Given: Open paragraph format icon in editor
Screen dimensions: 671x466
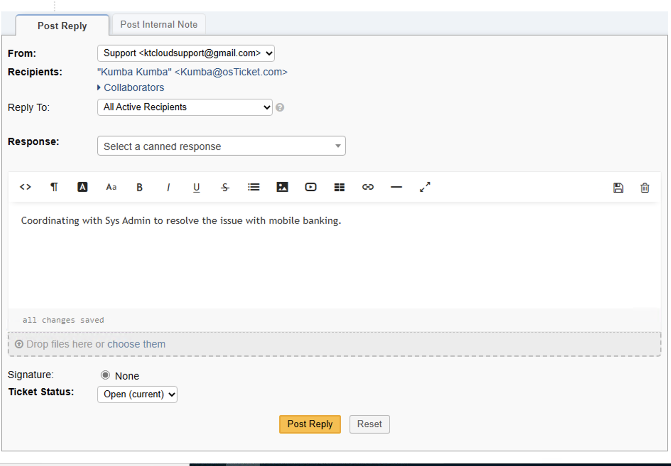Looking at the screenshot, I should point(54,187).
